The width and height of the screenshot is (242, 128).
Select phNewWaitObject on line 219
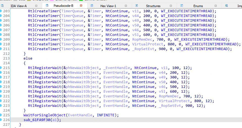[82, 87]
